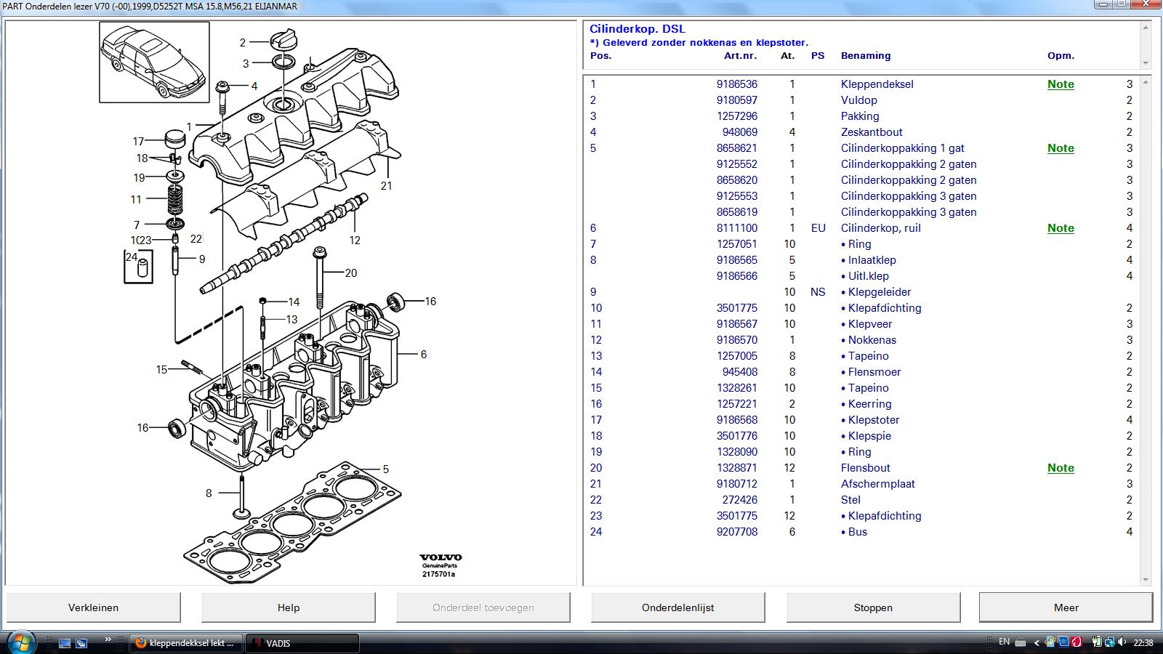Open the volume speaker tray icon
This screenshot has width=1163, height=654.
(1120, 642)
